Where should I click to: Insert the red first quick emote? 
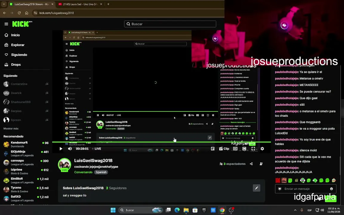278,180
